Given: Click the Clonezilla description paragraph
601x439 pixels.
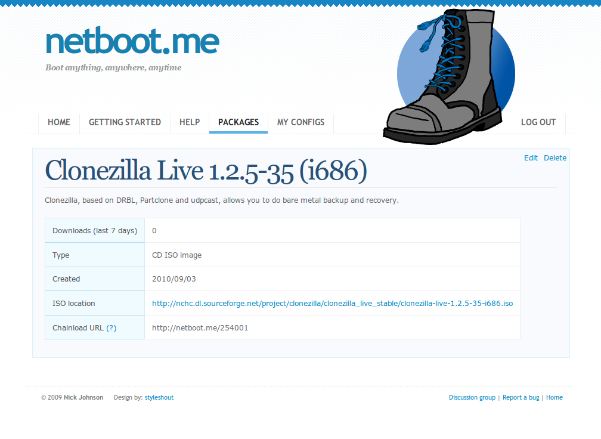Looking at the screenshot, I should (x=222, y=200).
